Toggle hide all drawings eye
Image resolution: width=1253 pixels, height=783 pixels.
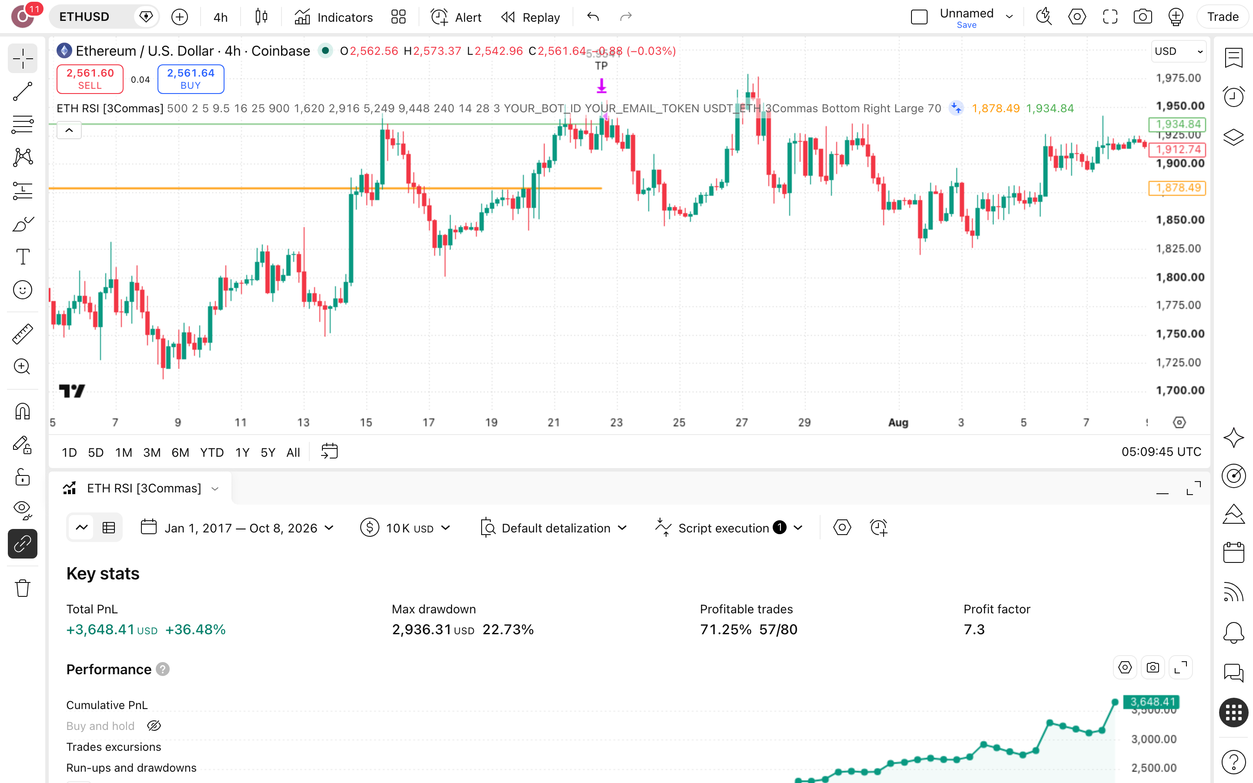[22, 510]
